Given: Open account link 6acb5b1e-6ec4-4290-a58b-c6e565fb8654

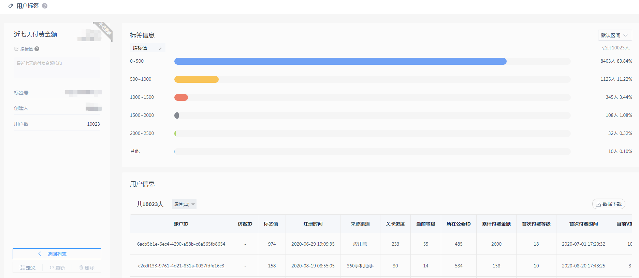Looking at the screenshot, I should tap(181, 244).
